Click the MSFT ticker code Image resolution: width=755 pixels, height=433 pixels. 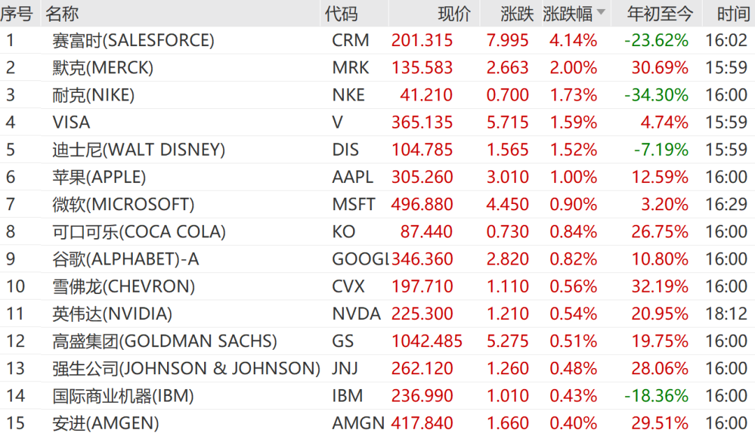(354, 205)
